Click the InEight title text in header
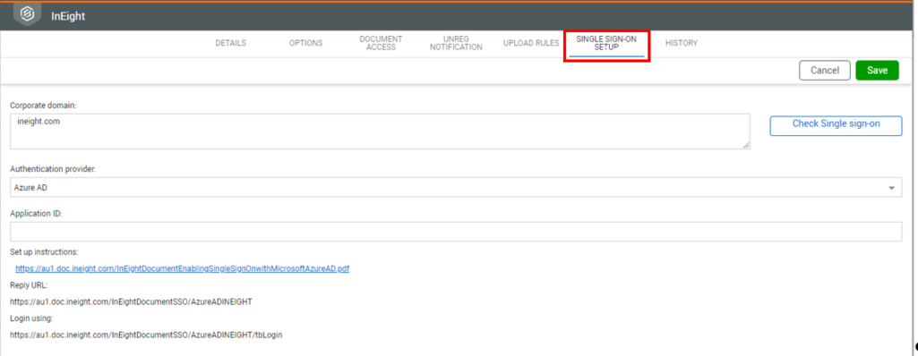 [x=68, y=16]
